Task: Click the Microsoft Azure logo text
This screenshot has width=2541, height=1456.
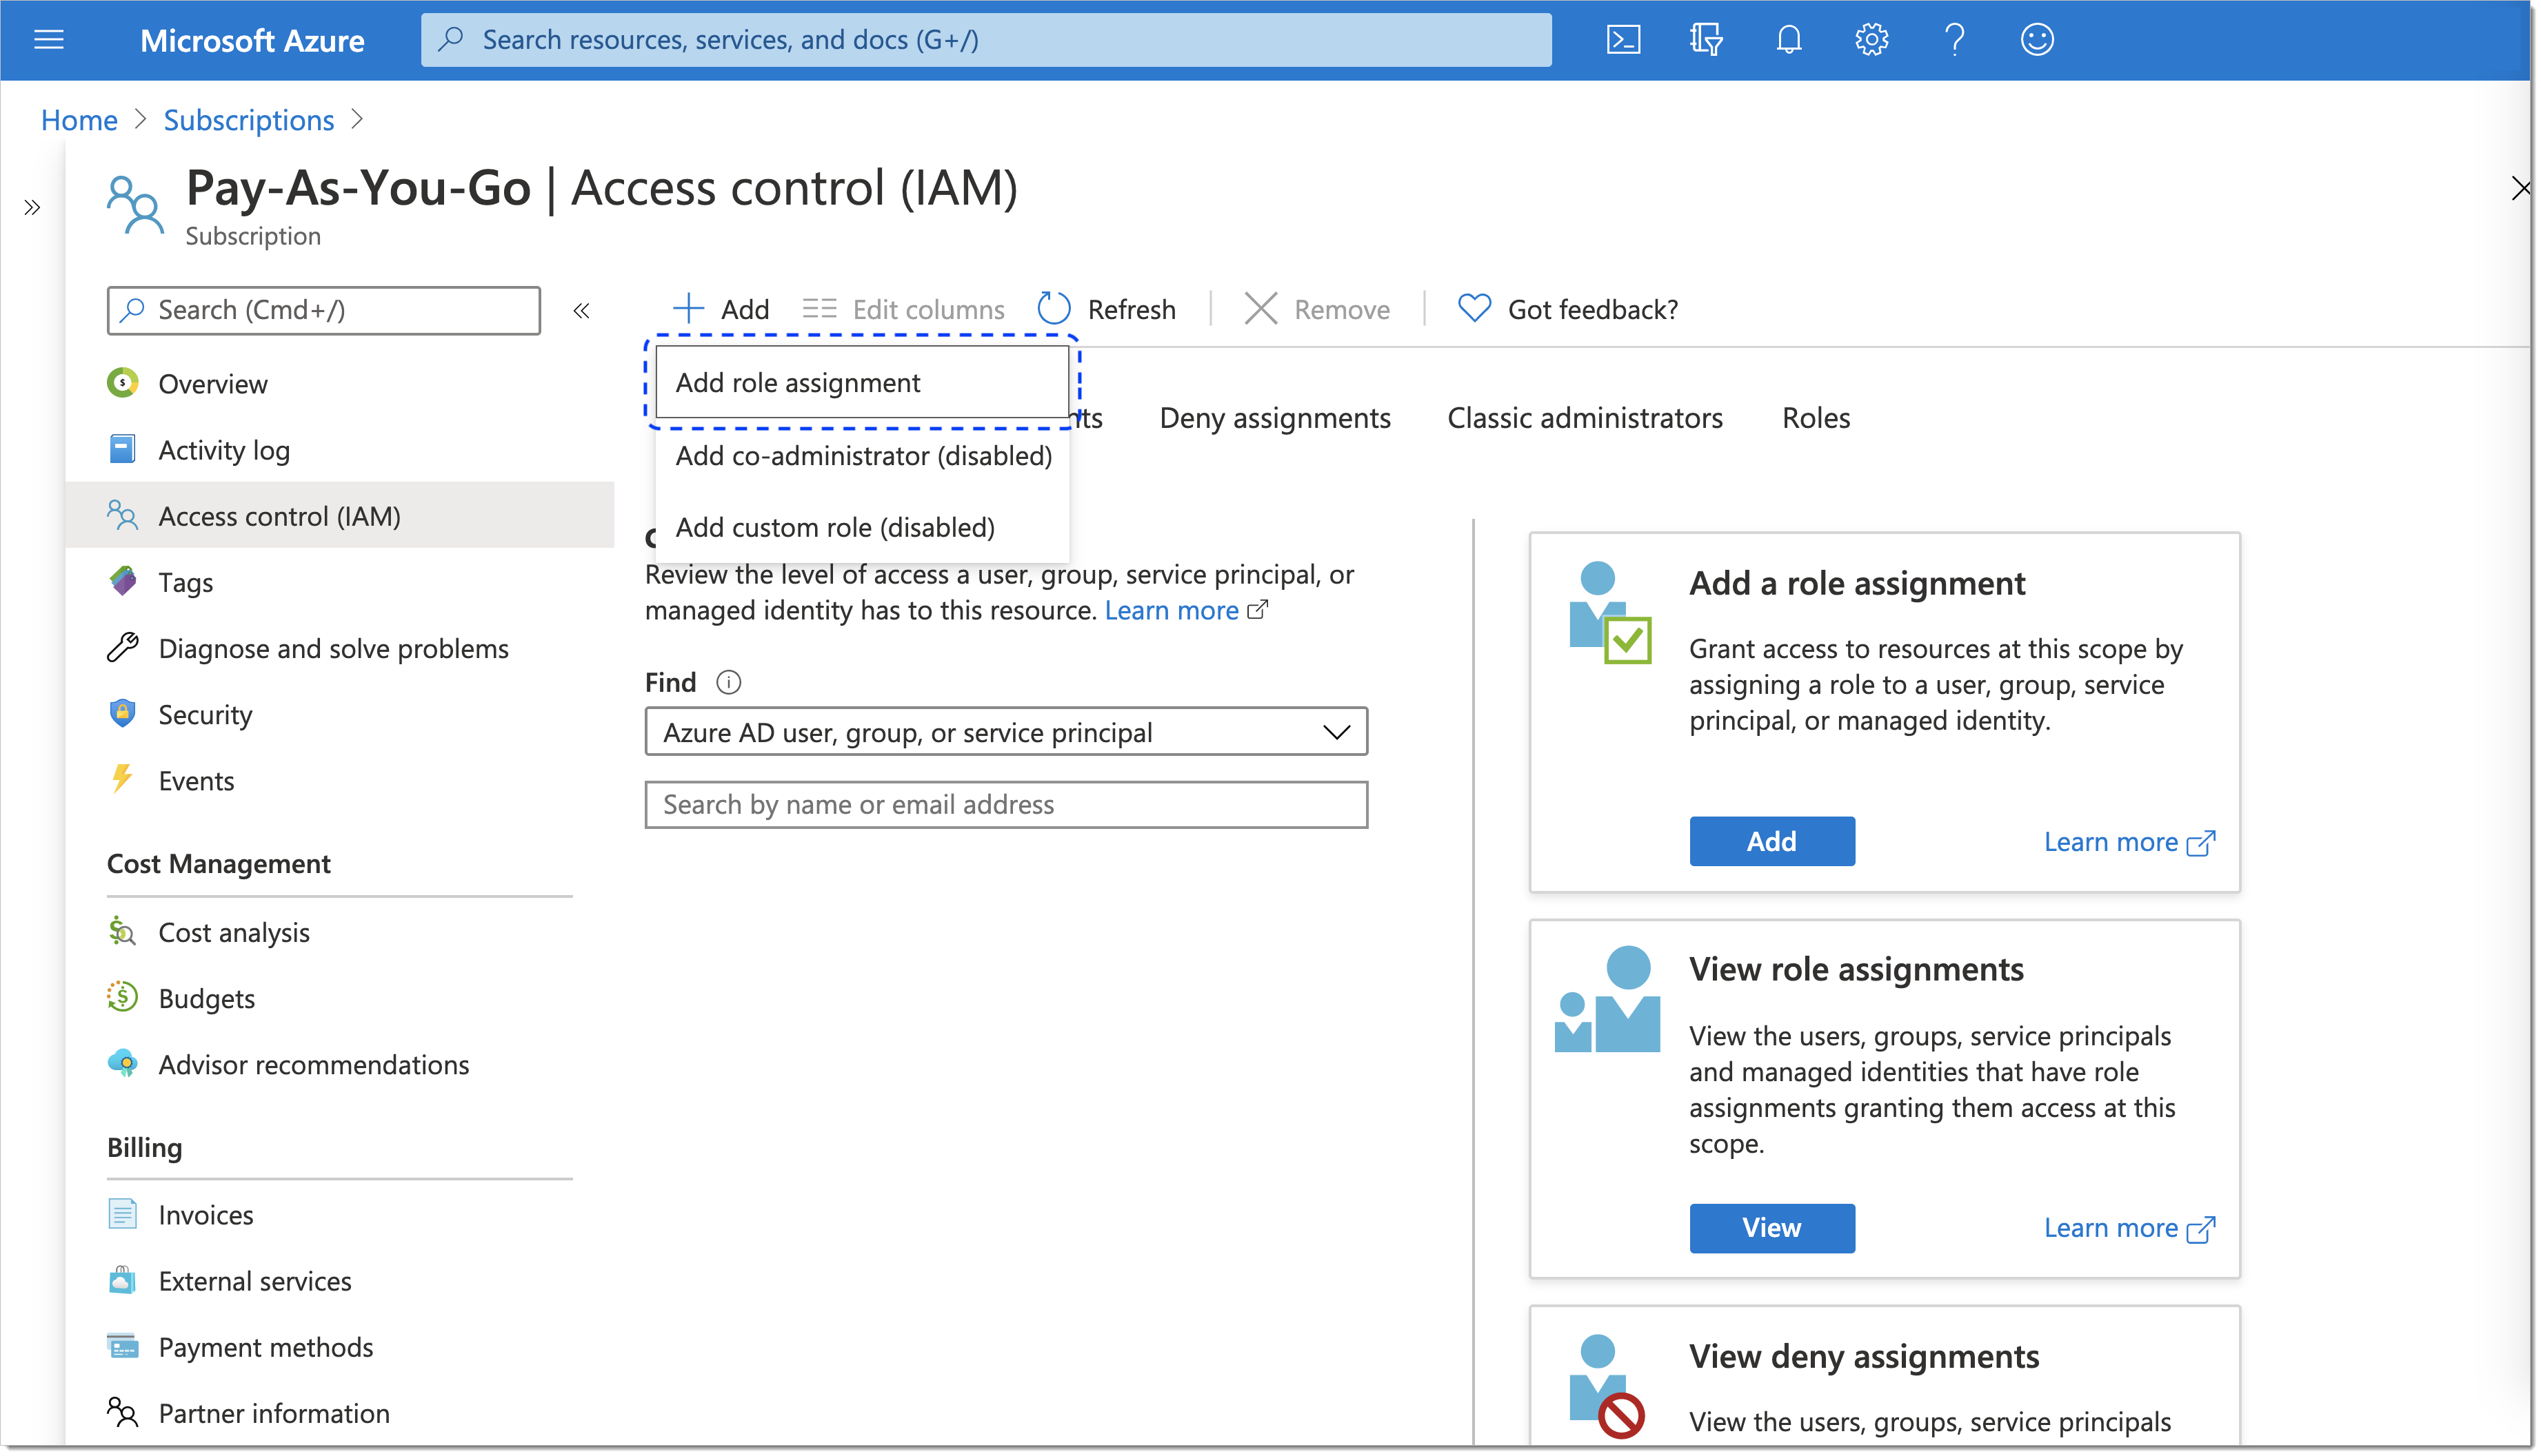Action: (x=252, y=40)
